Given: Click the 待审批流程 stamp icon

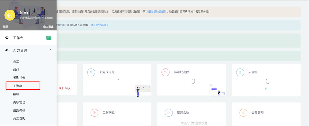Looking at the screenshot, I should pos(166,72).
